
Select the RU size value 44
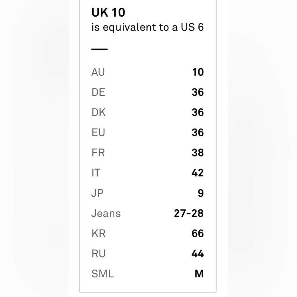click(x=198, y=254)
